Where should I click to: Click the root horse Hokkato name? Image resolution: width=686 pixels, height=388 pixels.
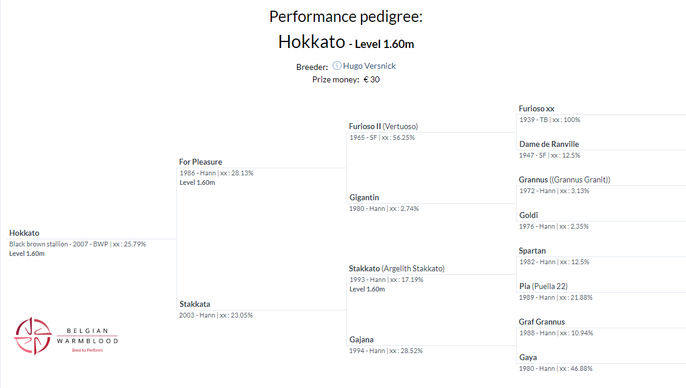(24, 233)
